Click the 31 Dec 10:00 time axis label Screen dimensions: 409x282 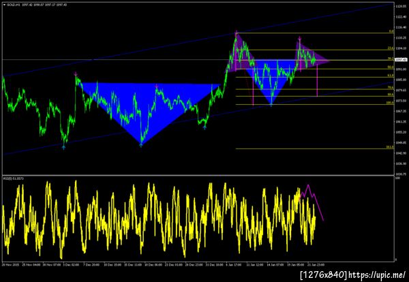coord(215,264)
